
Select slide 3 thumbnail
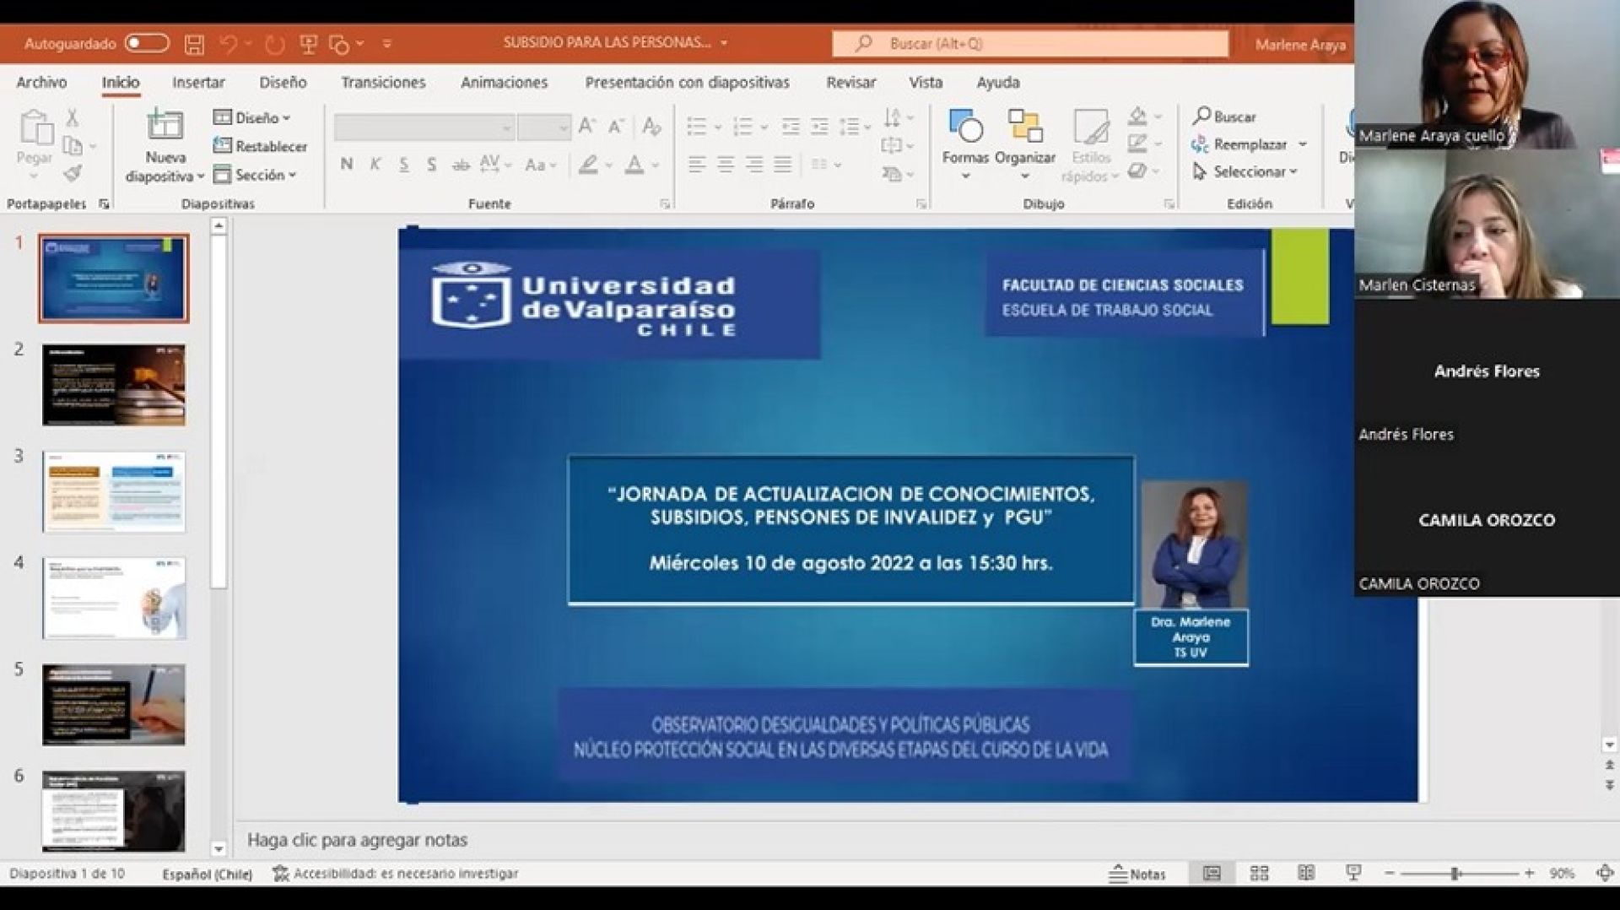click(114, 491)
